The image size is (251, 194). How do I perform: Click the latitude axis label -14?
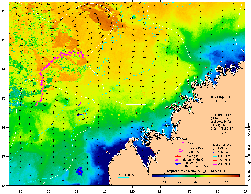click(x=3, y=69)
